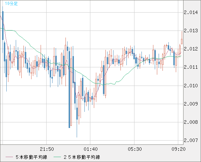Click the 10分足 chart interval label
This screenshot has height=162, width=201.
pyautogui.click(x=11, y=4)
